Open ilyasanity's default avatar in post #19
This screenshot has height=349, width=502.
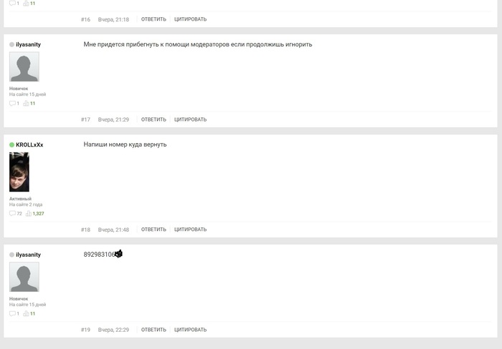tap(24, 277)
